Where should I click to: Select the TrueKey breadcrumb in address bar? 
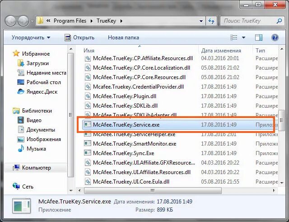(107, 21)
